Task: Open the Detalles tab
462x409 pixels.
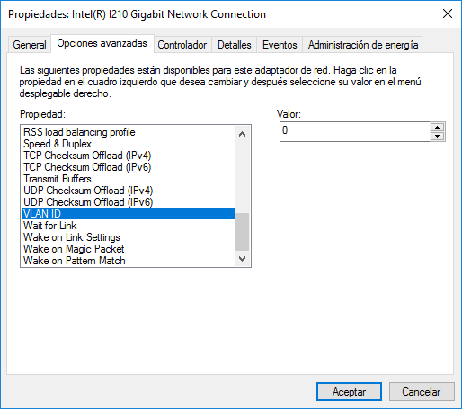Action: (234, 45)
